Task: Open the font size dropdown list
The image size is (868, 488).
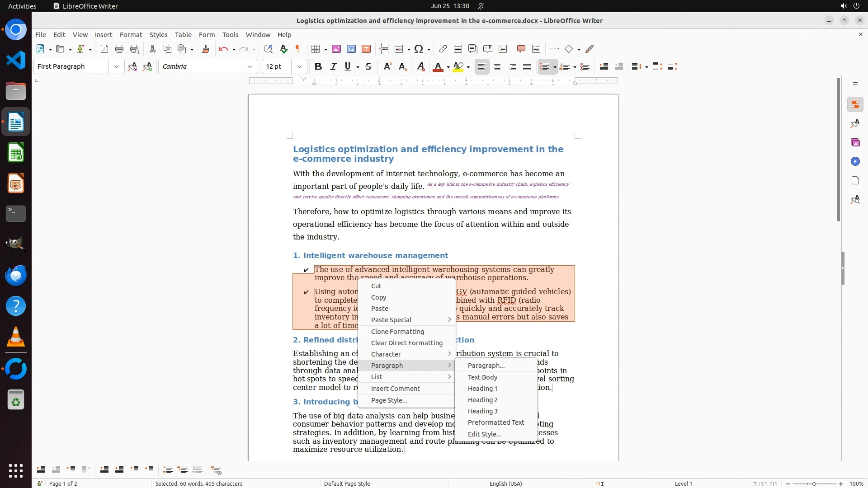Action: pos(299,66)
